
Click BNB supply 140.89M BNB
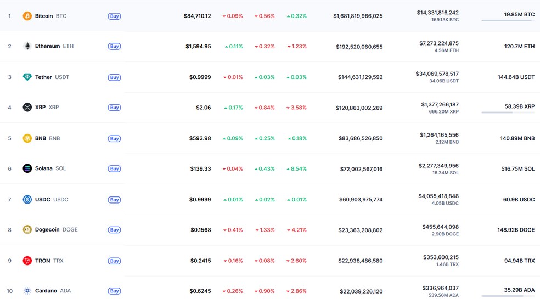coord(517,138)
